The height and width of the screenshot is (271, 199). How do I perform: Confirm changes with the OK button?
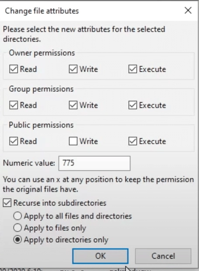click(100, 256)
